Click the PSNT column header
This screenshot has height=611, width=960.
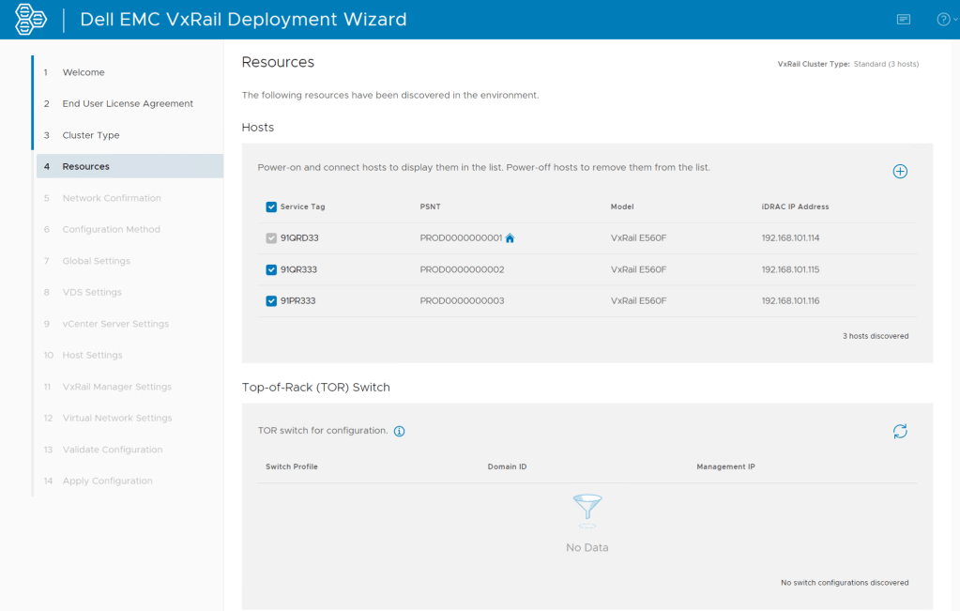[430, 206]
